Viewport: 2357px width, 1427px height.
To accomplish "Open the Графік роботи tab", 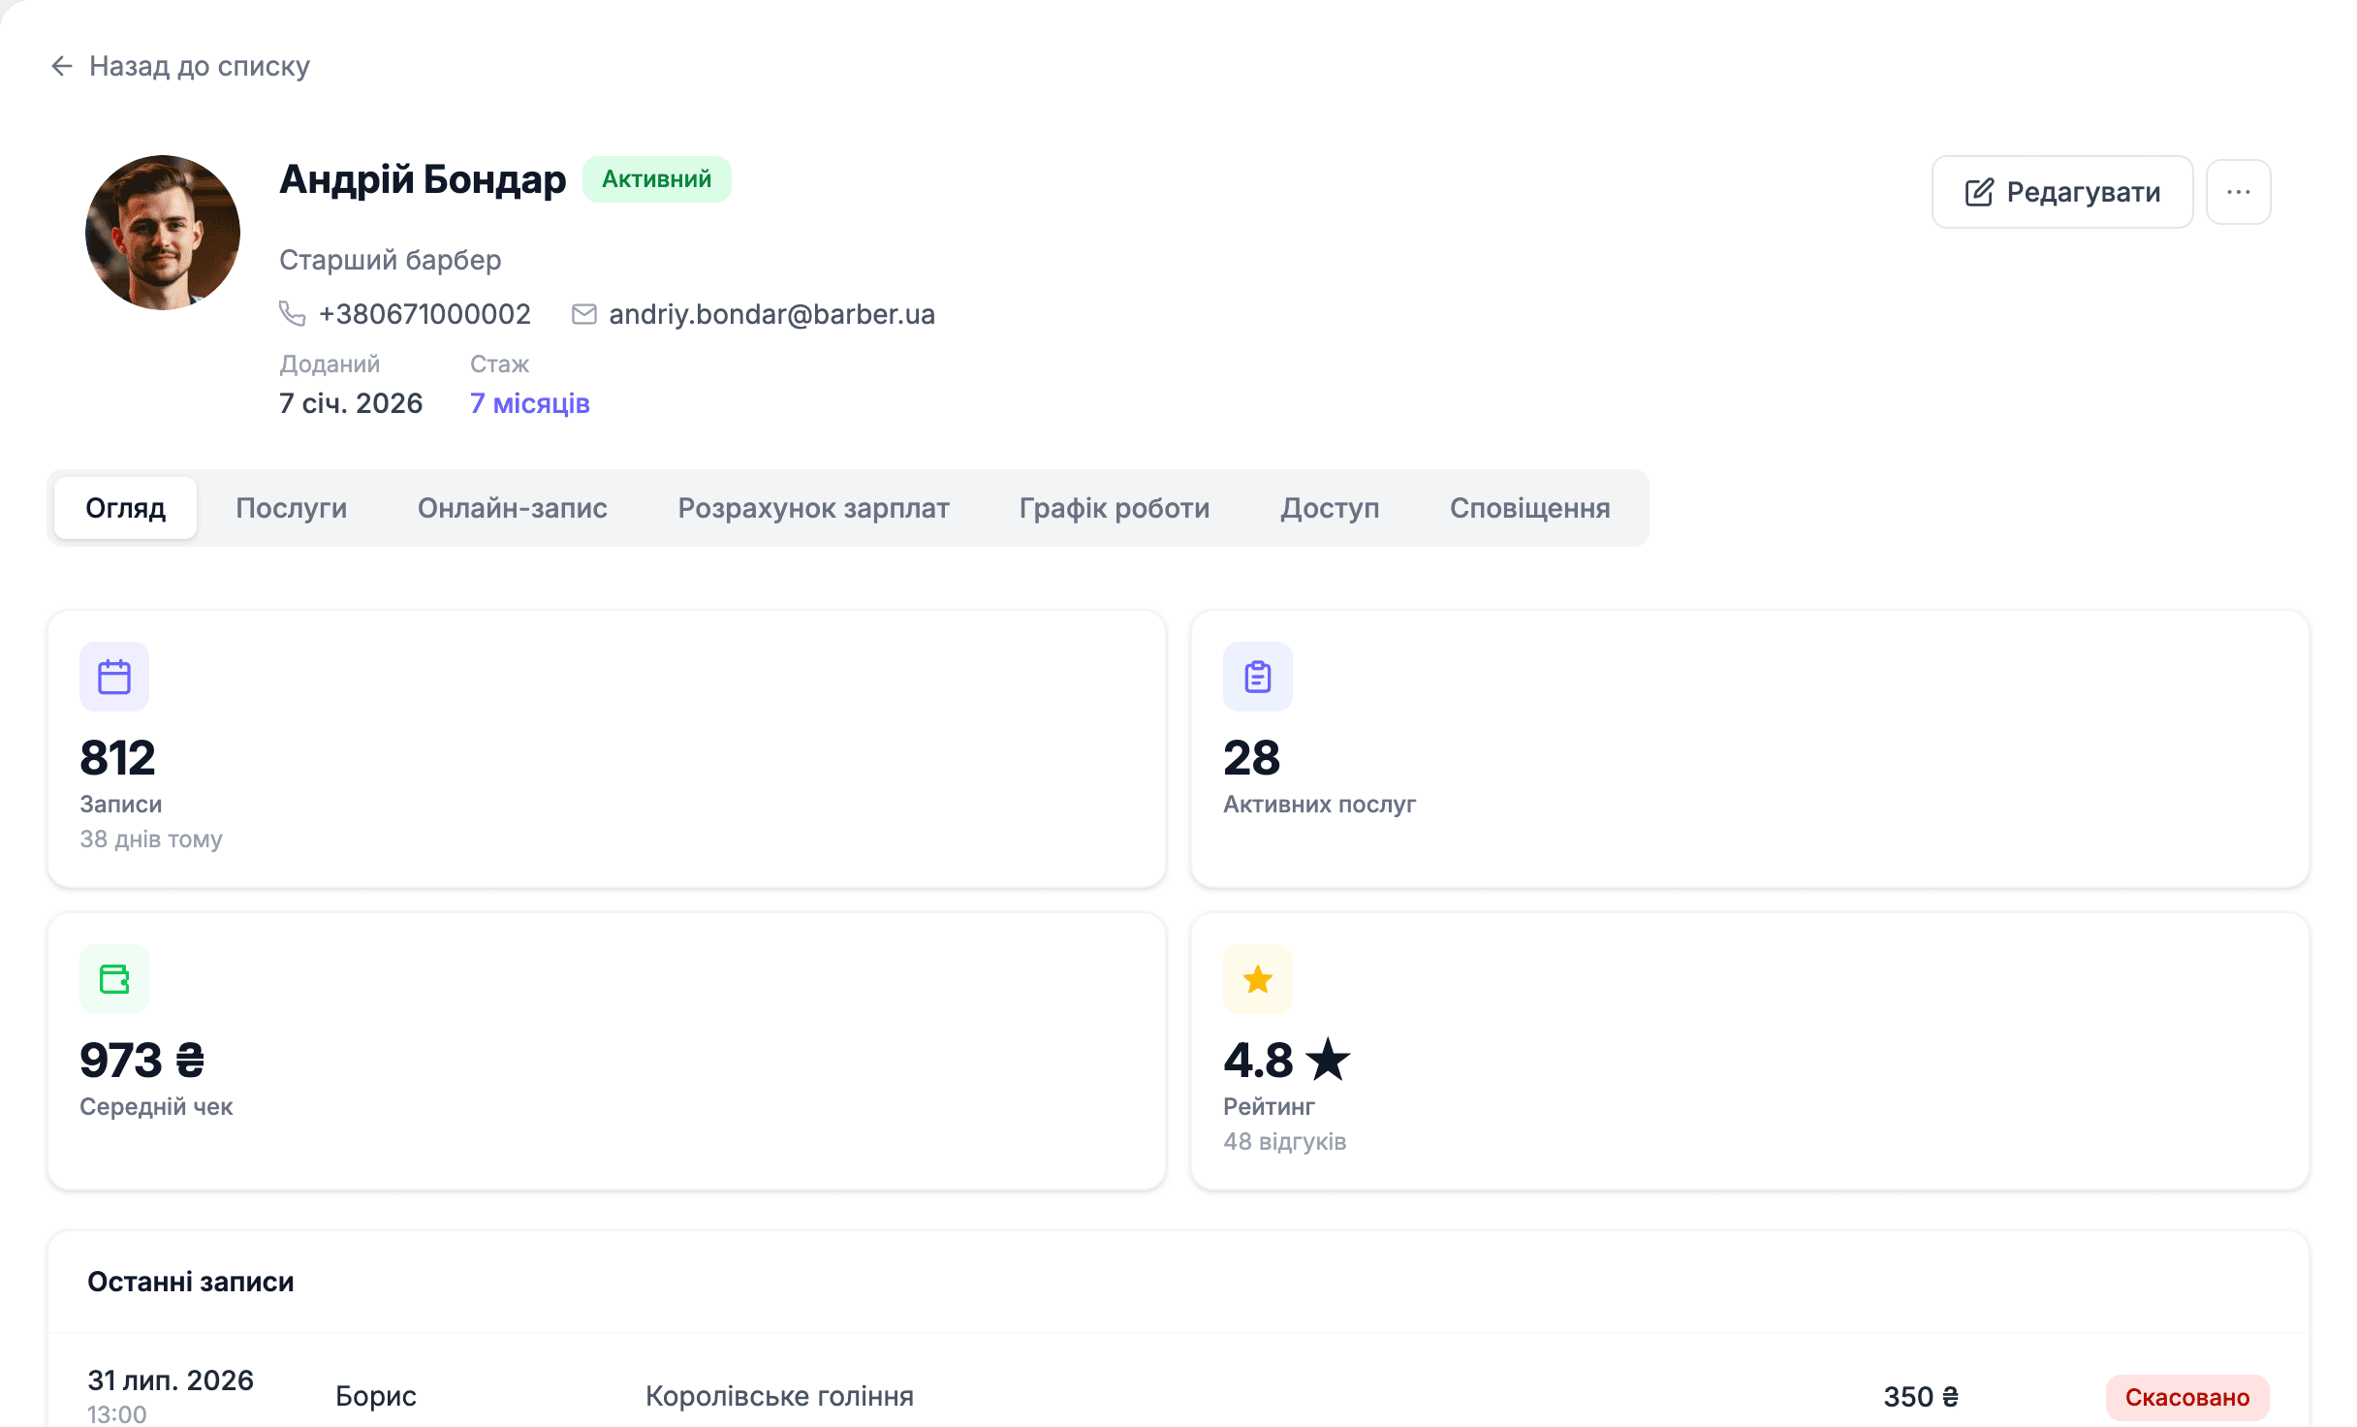I will point(1115,508).
